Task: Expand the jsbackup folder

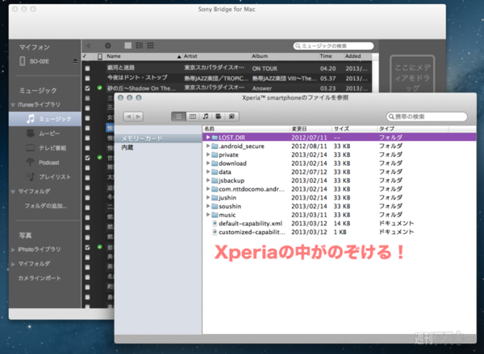Action: pos(208,180)
